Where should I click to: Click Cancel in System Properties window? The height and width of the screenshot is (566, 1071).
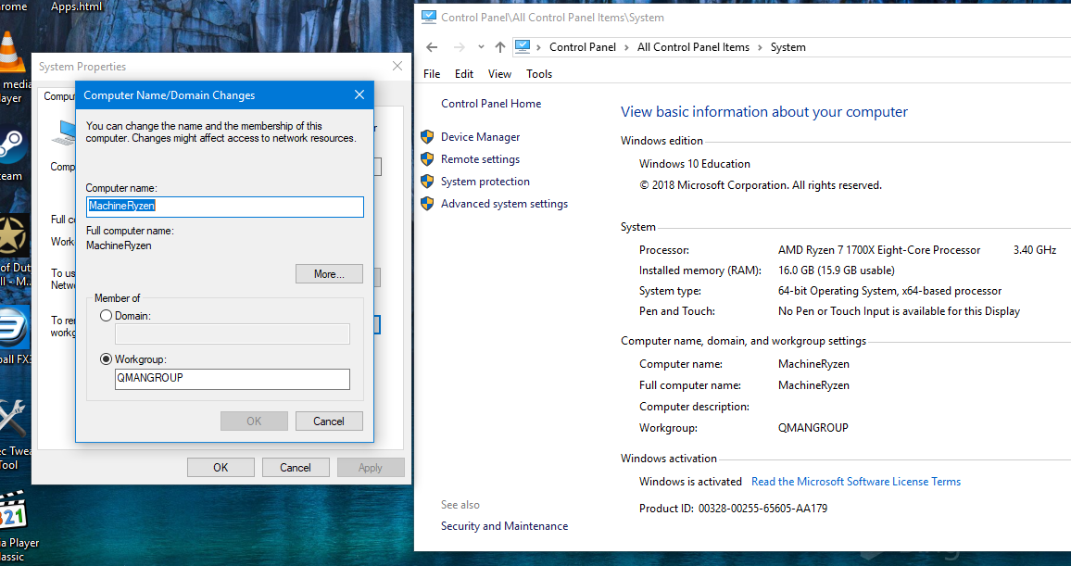point(296,468)
